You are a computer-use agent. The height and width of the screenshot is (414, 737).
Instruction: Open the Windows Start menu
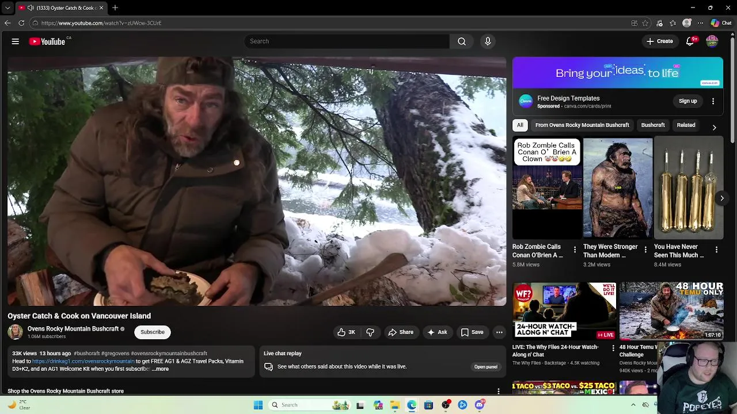[x=259, y=405]
